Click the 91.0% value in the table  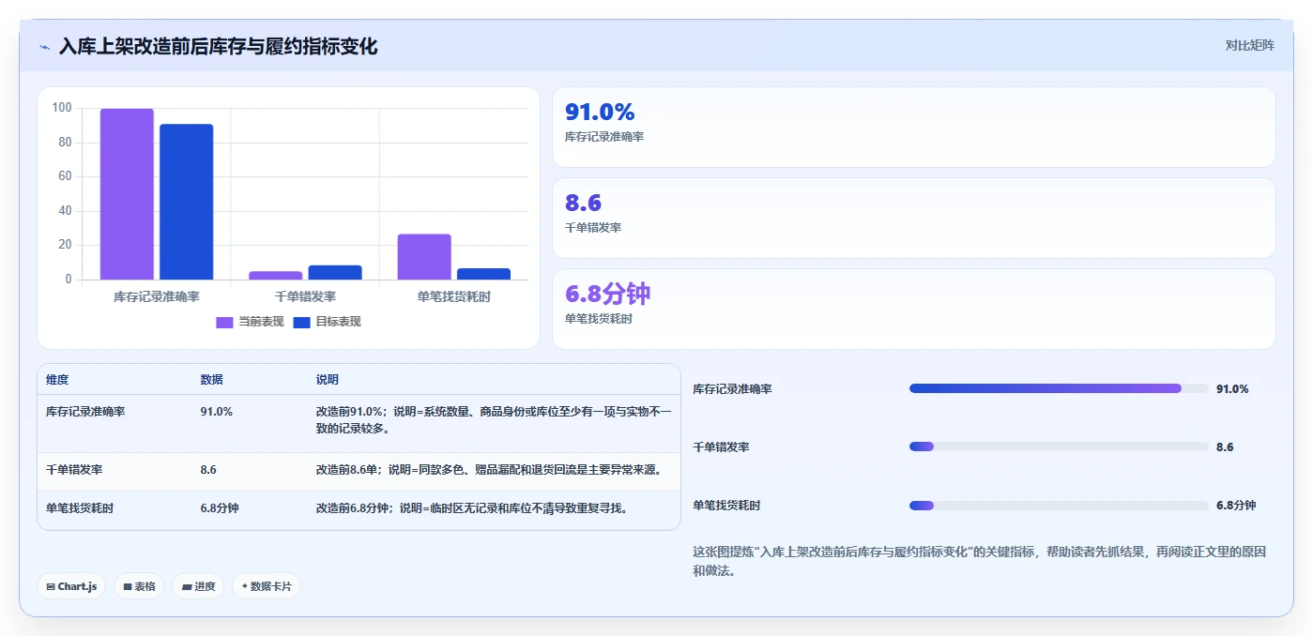pos(217,412)
